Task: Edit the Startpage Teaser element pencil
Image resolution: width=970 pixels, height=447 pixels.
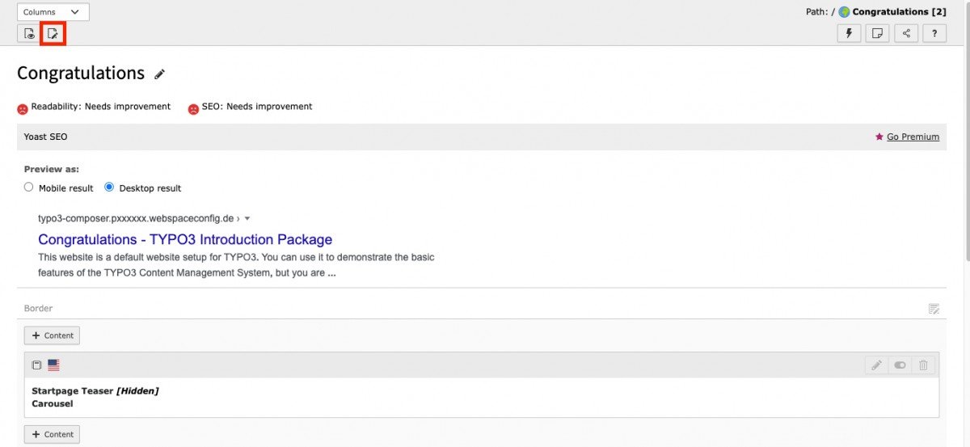Action: pos(876,365)
